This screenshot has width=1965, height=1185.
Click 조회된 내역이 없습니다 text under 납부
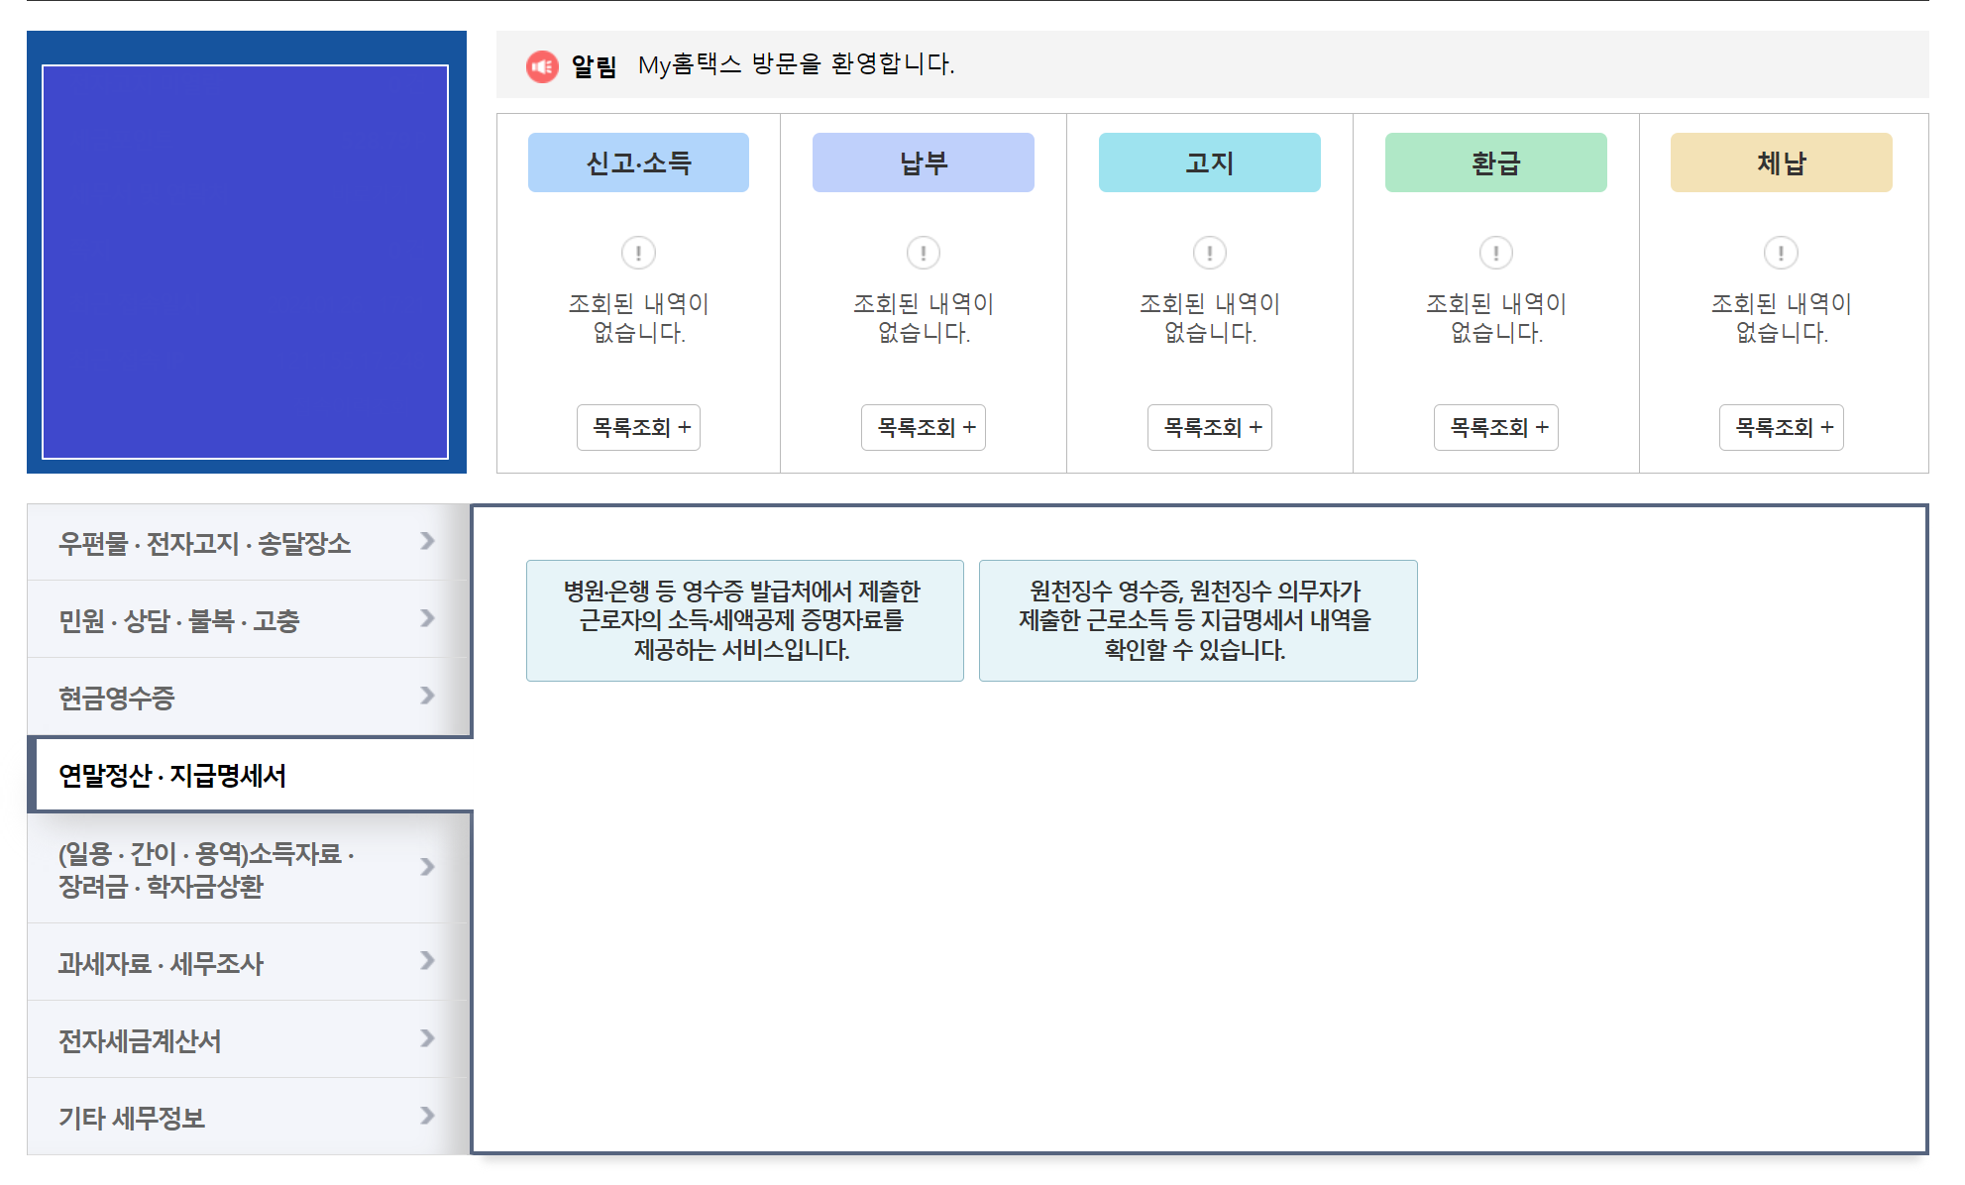click(924, 318)
